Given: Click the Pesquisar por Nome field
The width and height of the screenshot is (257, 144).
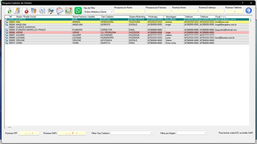Looking at the screenshot, I should click(x=129, y=12).
